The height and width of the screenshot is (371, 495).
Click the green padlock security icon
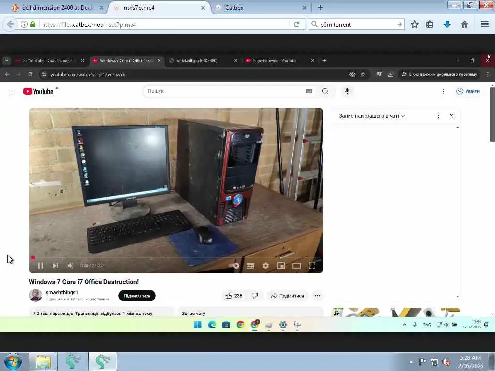click(33, 24)
